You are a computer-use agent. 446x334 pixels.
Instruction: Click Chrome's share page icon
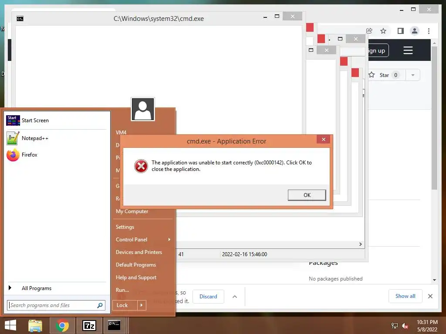(x=369, y=31)
